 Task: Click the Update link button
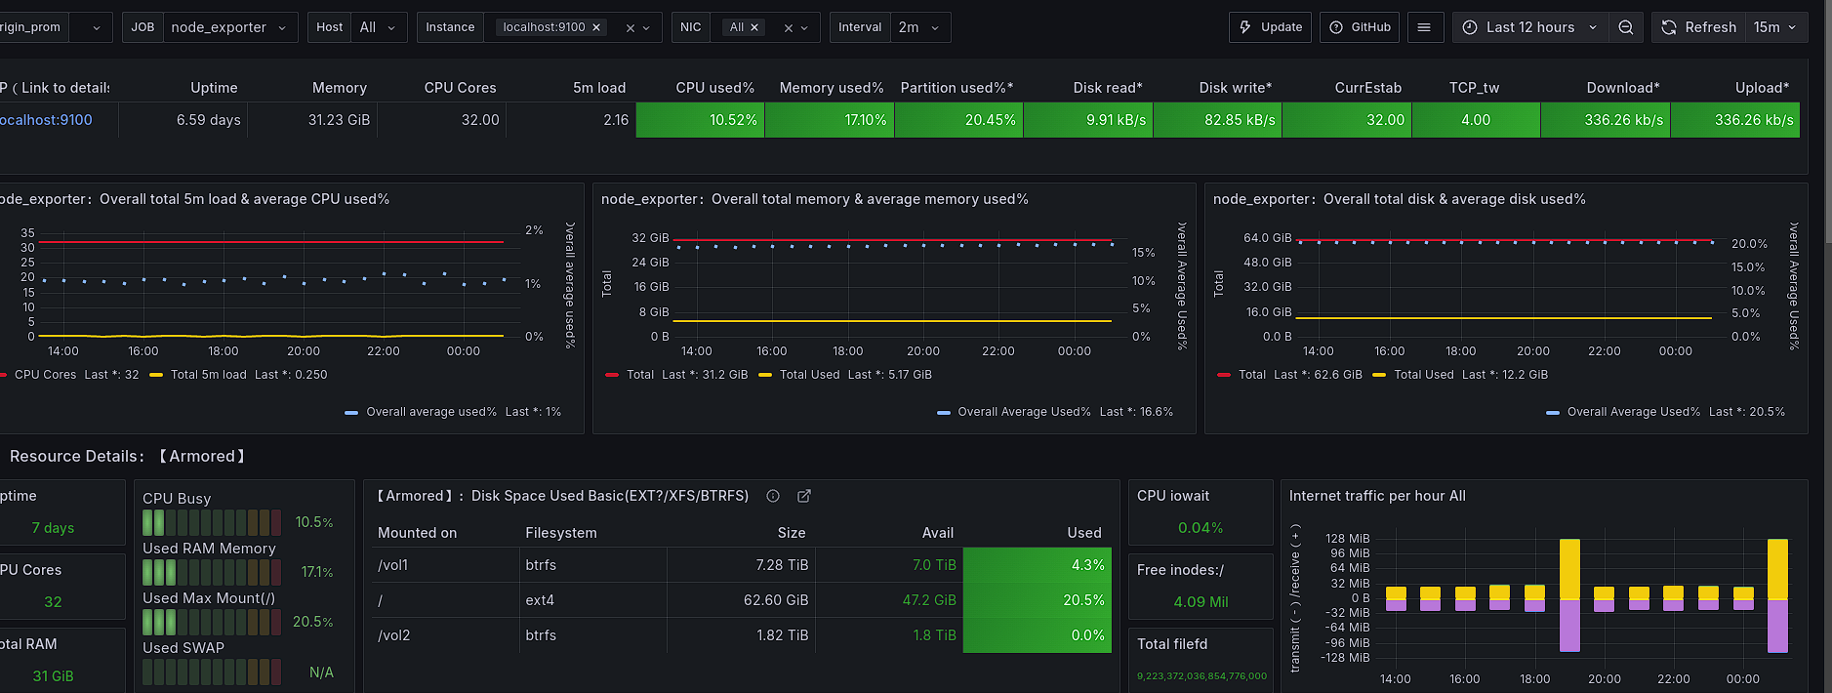[x=1271, y=27]
